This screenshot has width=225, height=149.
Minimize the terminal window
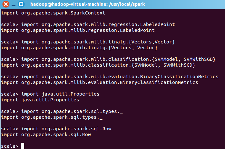(x=13, y=5)
